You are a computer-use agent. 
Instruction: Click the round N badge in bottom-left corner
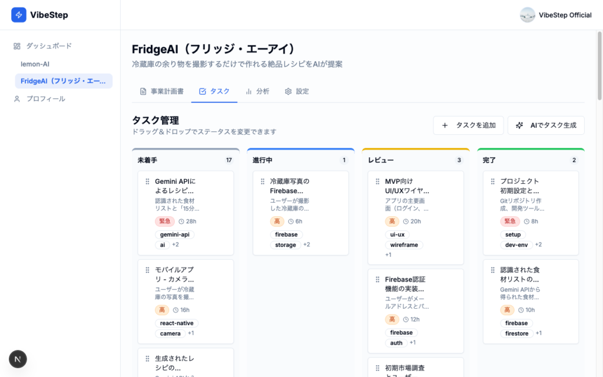18,359
